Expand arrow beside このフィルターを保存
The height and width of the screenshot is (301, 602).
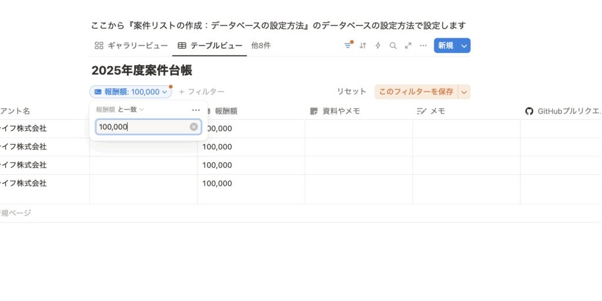[464, 92]
